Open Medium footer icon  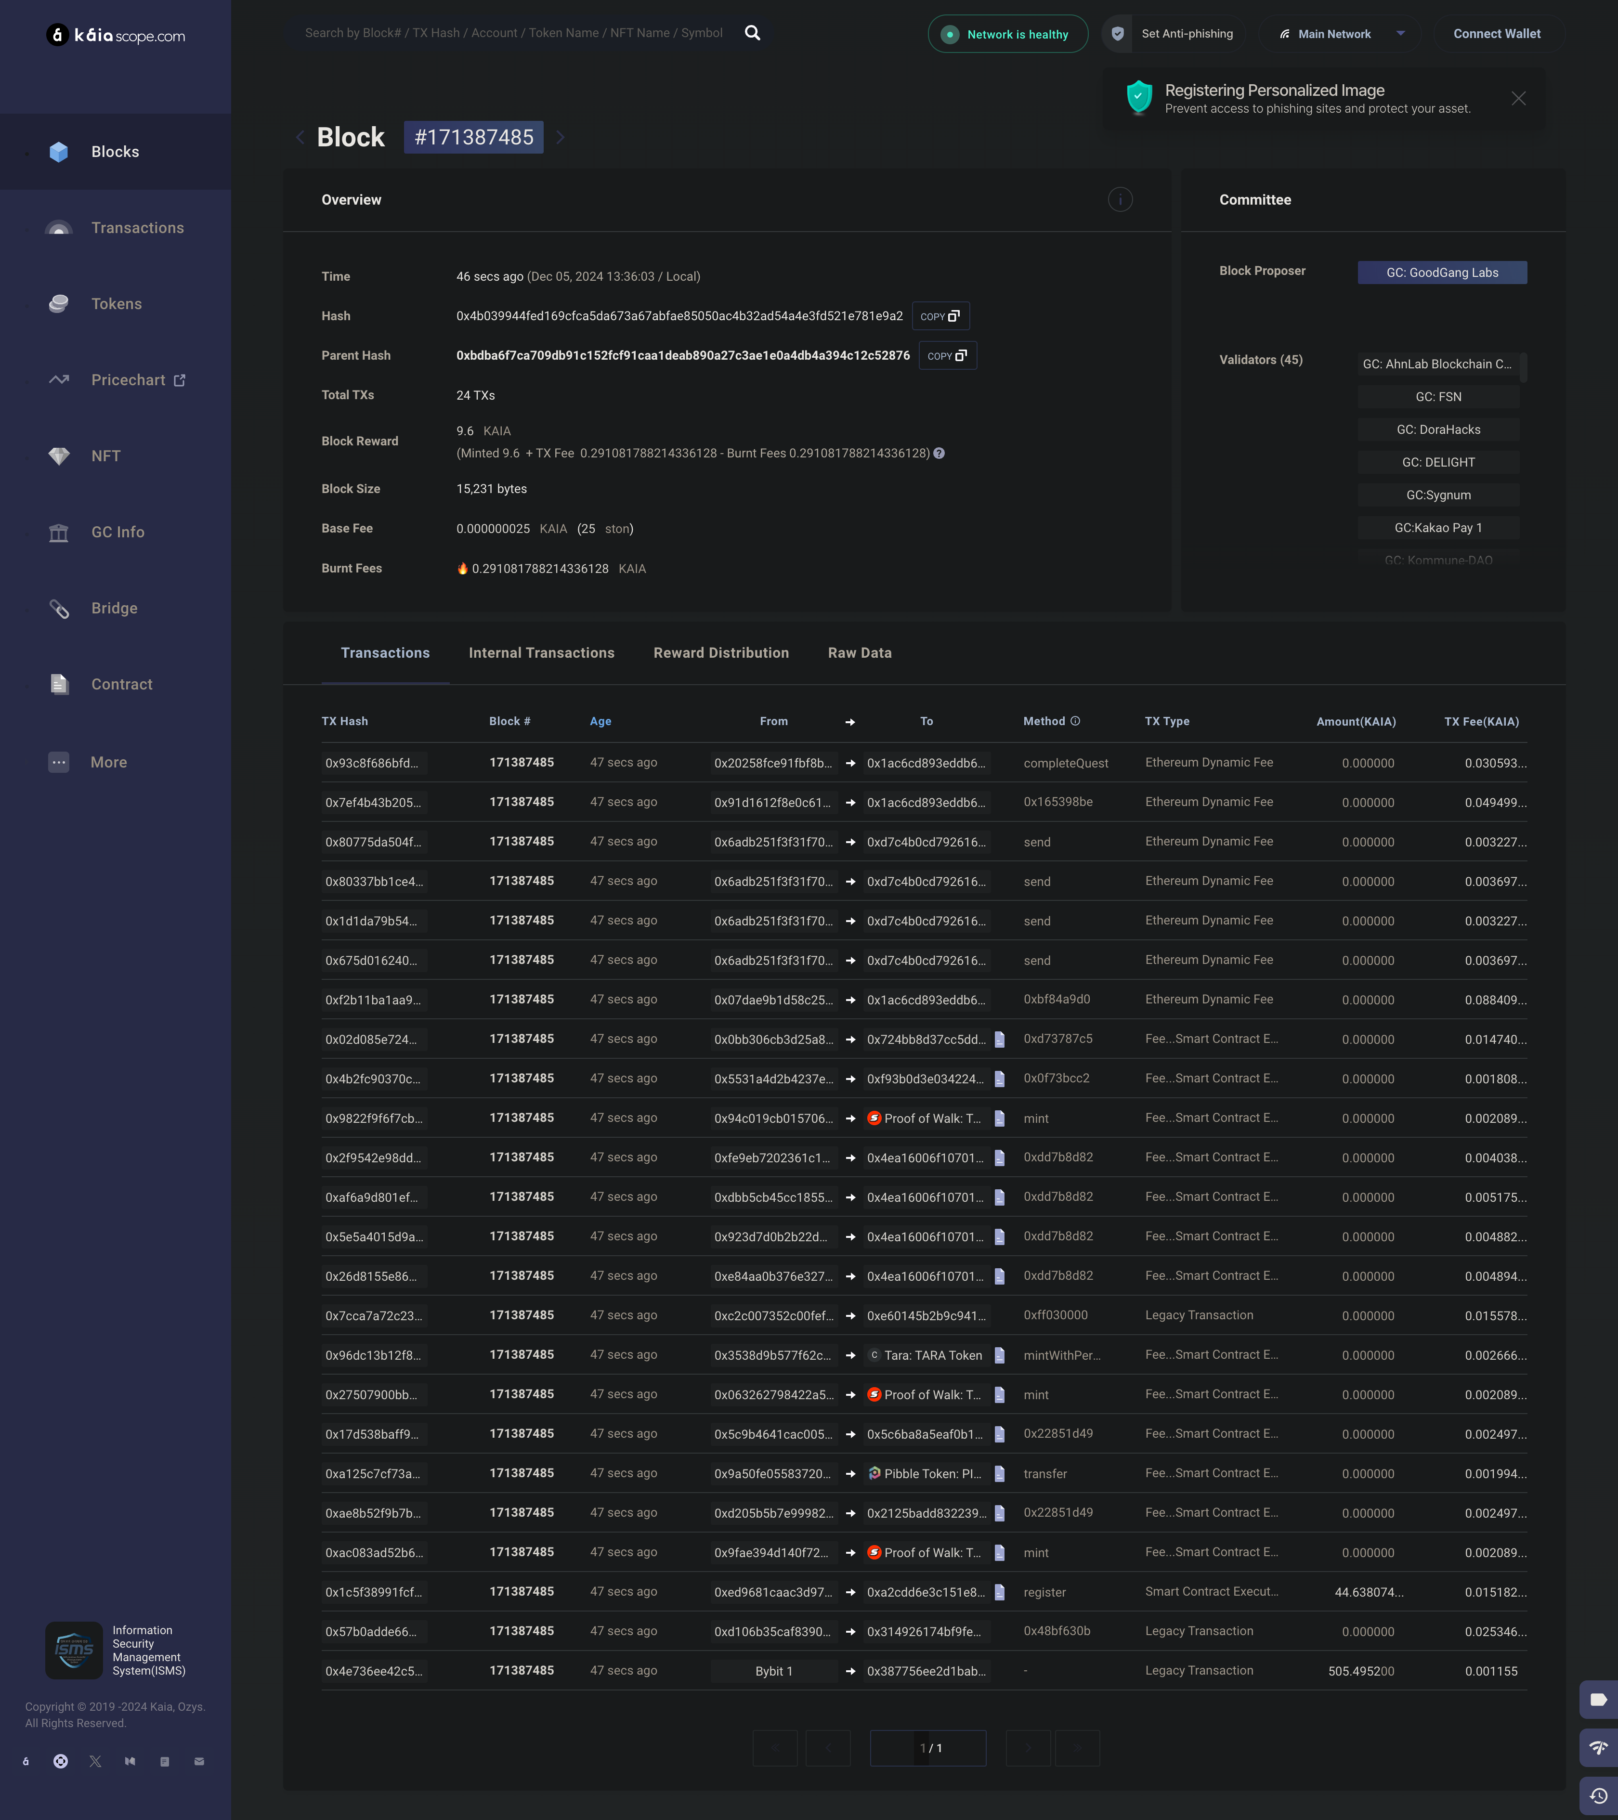click(130, 1761)
